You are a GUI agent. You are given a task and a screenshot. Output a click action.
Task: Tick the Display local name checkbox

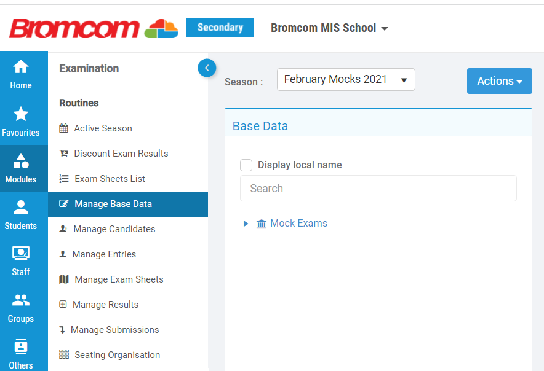(246, 165)
